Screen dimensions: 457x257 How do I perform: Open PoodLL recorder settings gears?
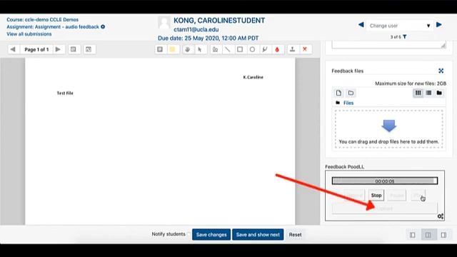441,216
